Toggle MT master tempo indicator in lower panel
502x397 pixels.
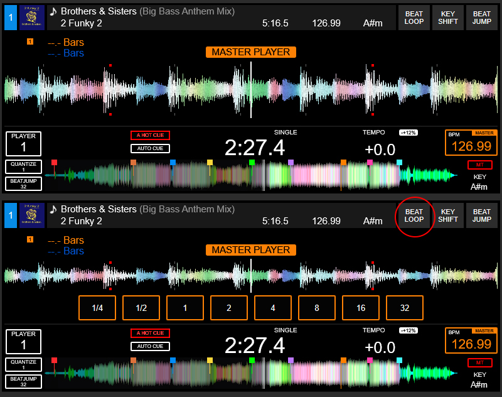pos(479,362)
